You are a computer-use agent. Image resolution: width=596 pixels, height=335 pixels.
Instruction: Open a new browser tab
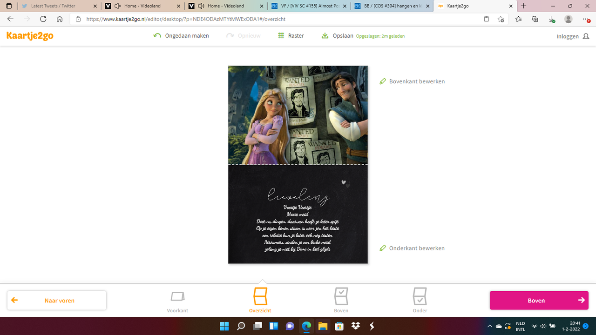tap(524, 6)
